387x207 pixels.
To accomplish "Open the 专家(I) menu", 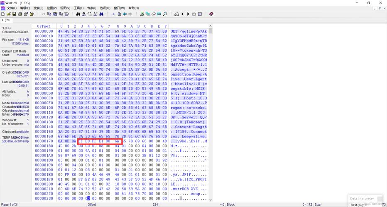I will [92, 8].
